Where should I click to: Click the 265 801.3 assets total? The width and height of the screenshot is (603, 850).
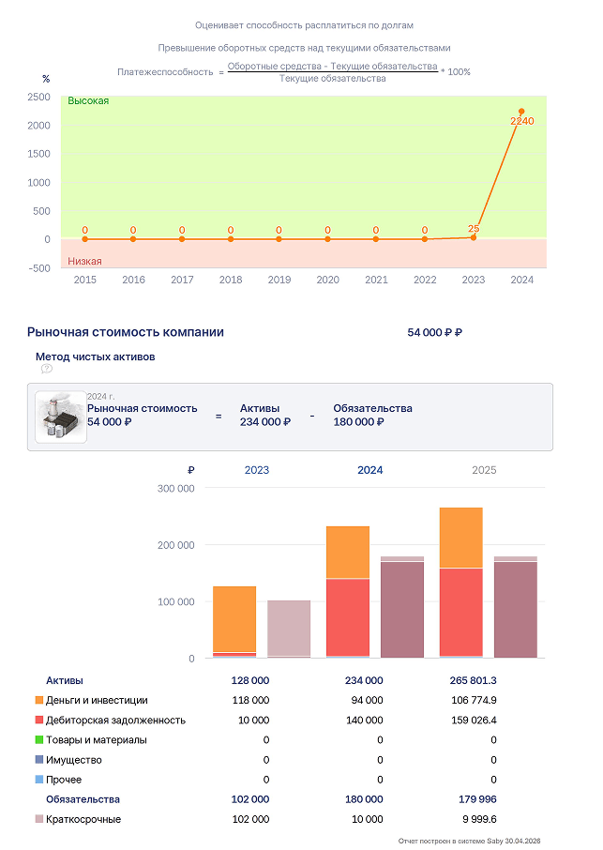(473, 680)
